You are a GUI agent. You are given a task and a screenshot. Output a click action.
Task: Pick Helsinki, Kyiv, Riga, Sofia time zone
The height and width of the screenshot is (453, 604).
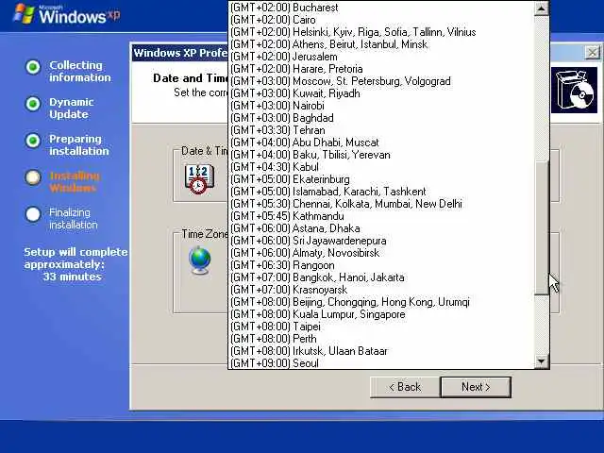(381, 32)
